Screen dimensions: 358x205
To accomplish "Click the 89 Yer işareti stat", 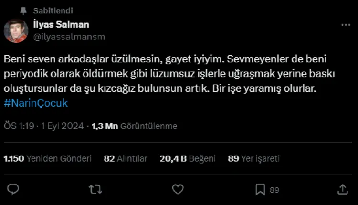I will (253, 158).
